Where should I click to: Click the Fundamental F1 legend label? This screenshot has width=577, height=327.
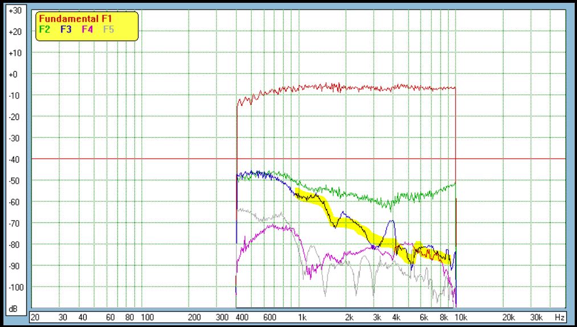[x=75, y=18]
